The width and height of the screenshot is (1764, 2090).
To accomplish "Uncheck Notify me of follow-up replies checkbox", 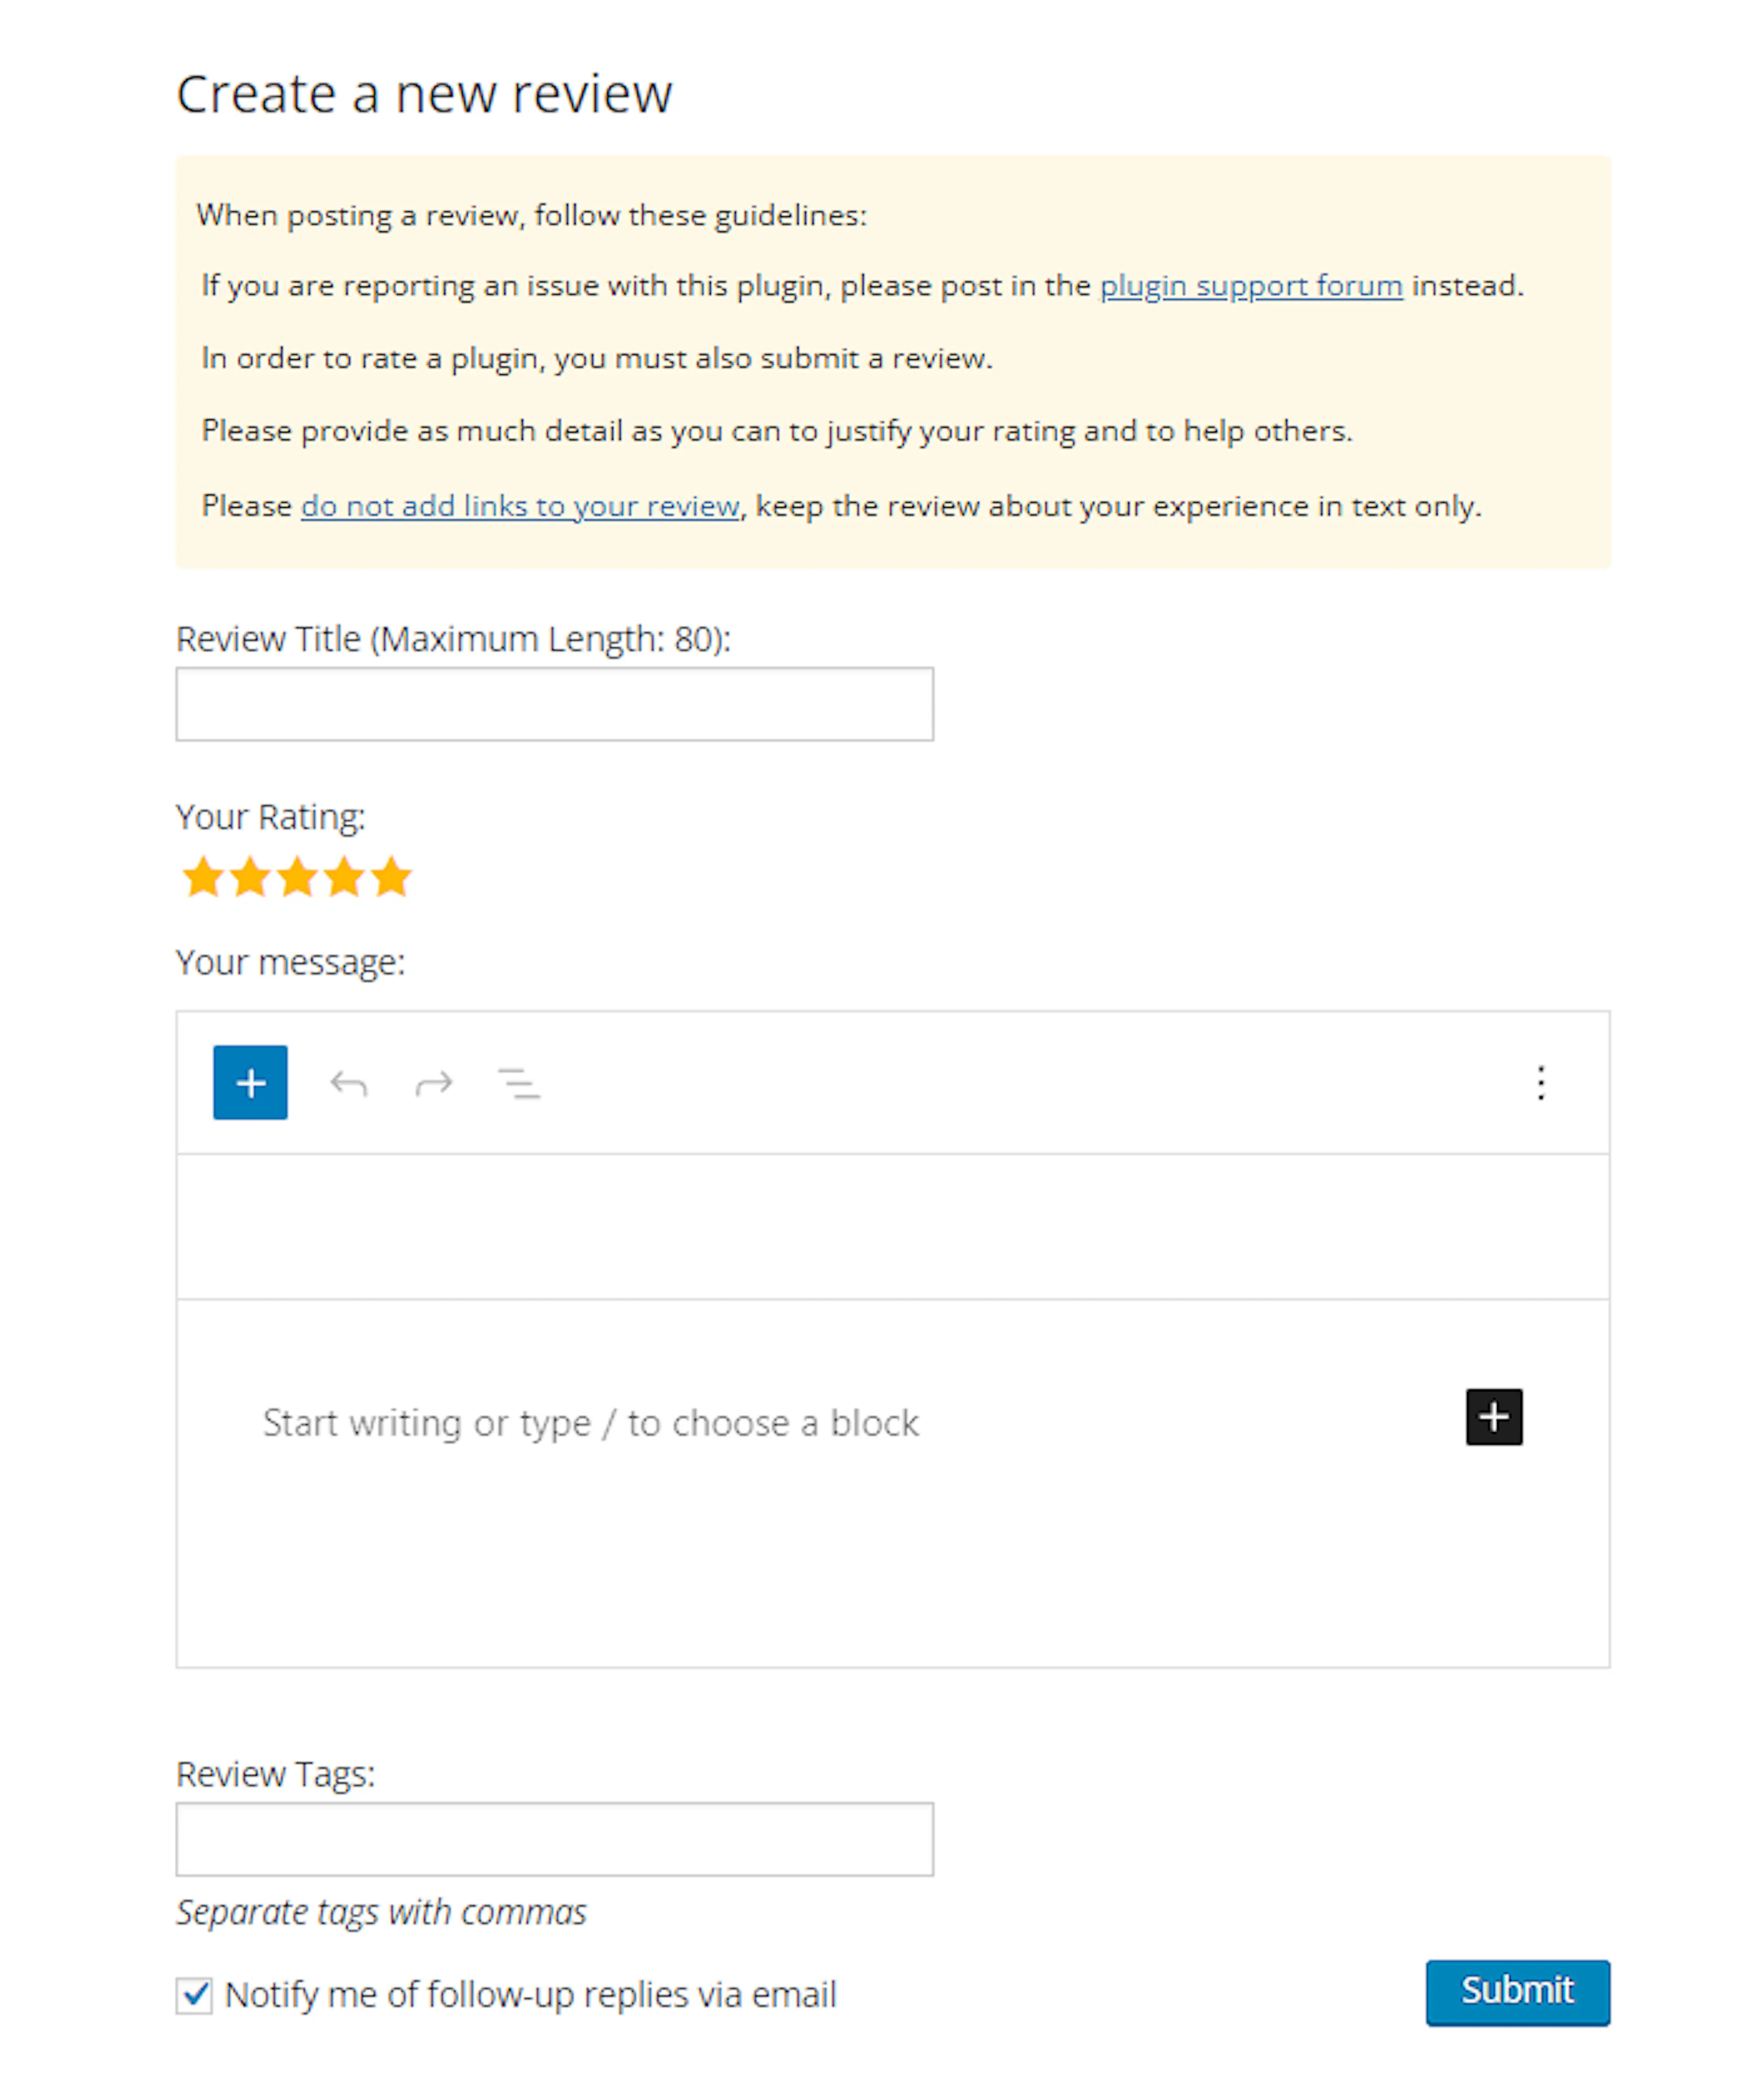I will pyautogui.click(x=194, y=1995).
